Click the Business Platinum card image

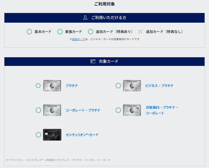[132, 86]
